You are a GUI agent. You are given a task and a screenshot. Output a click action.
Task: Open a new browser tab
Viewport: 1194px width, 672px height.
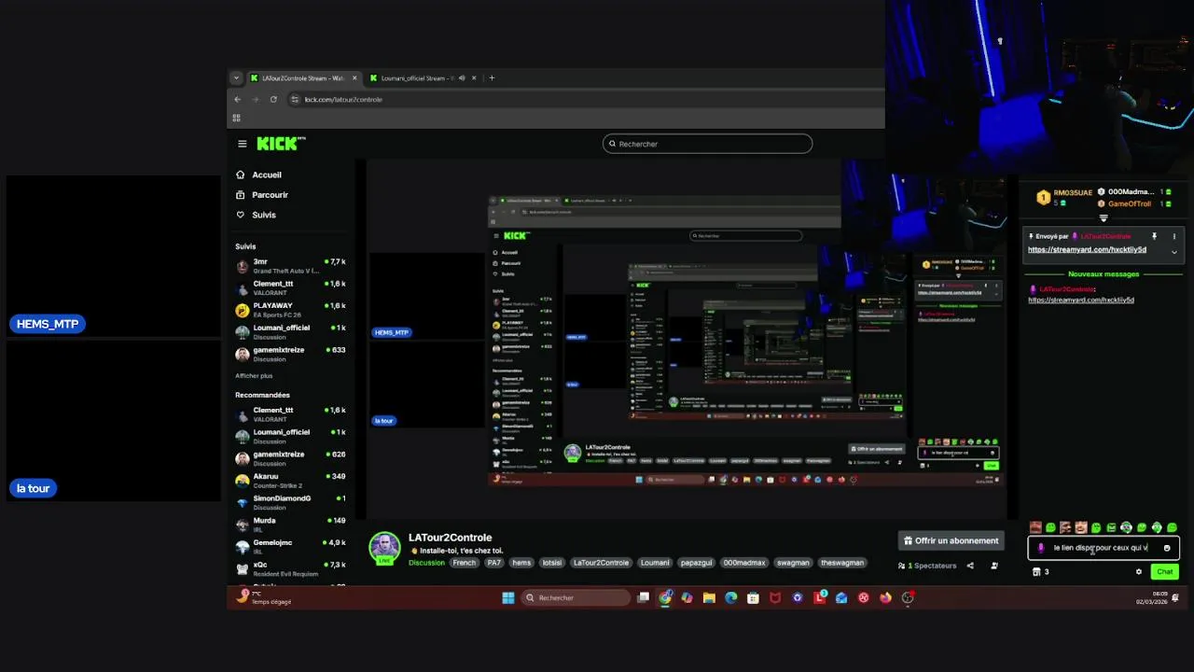492,78
